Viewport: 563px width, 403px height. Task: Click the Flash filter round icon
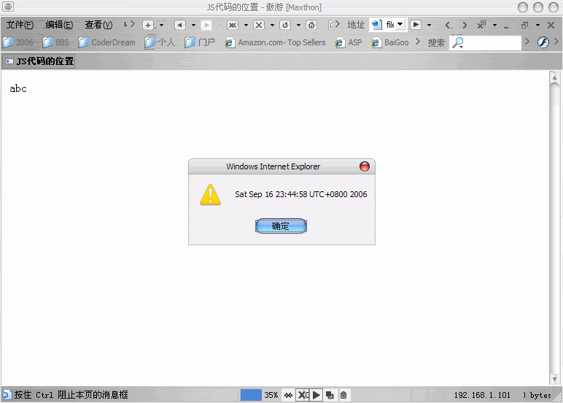pos(543,42)
